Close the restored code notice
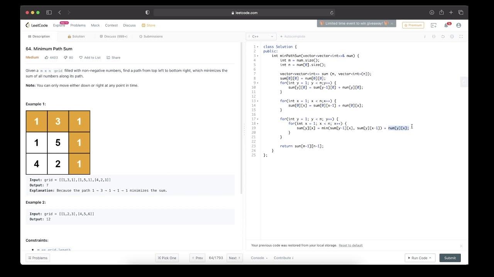Viewport: 494px width, 277px height. [x=461, y=246]
